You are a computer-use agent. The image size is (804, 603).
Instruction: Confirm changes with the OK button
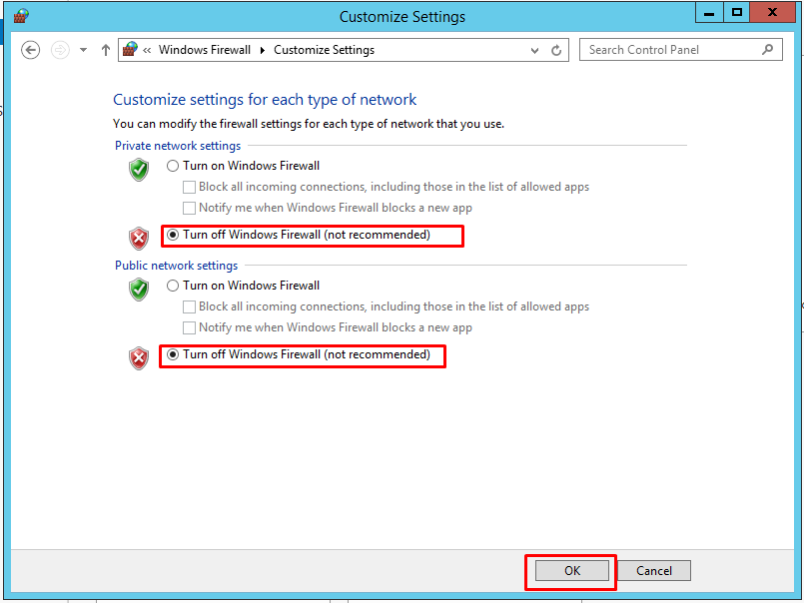tap(572, 571)
